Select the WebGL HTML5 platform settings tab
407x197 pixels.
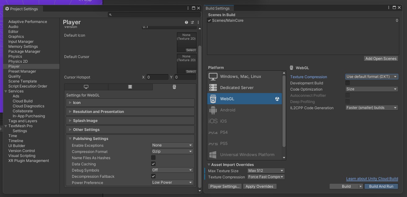(x=174, y=87)
